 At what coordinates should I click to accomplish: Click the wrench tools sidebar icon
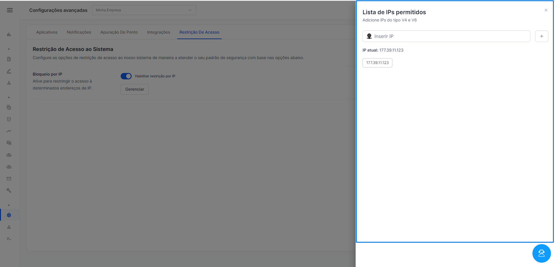[x=9, y=191]
